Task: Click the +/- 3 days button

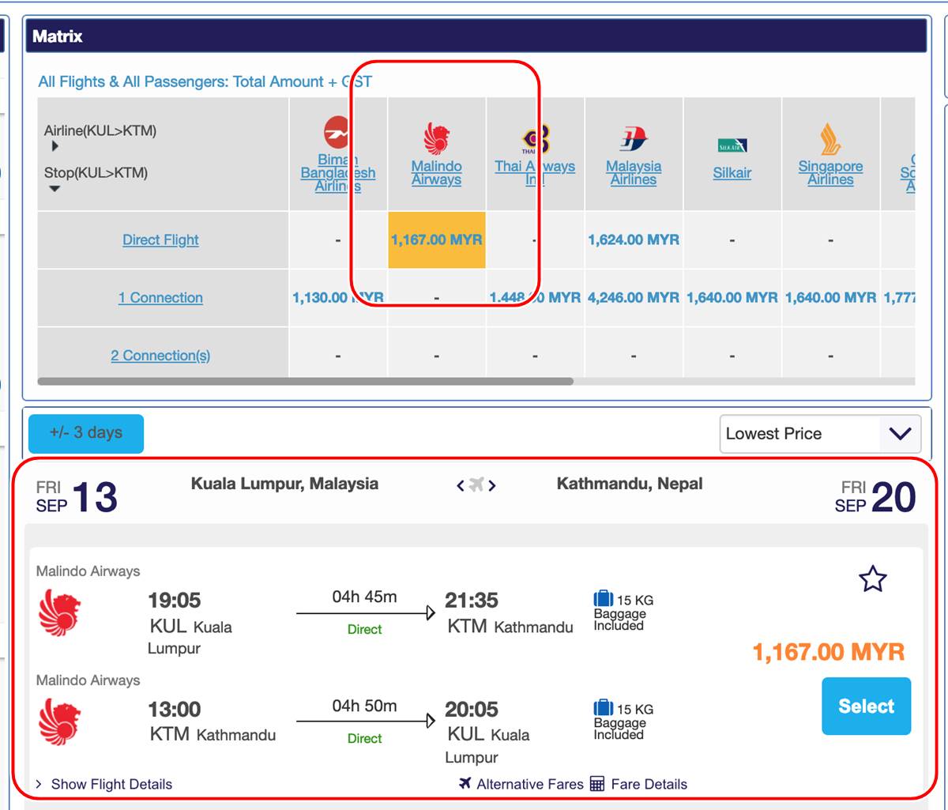Action: click(x=86, y=433)
